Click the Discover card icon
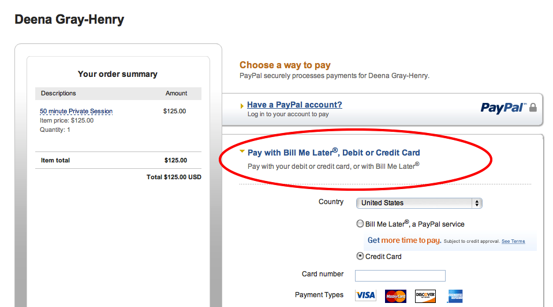The height and width of the screenshot is (307, 553). (425, 295)
